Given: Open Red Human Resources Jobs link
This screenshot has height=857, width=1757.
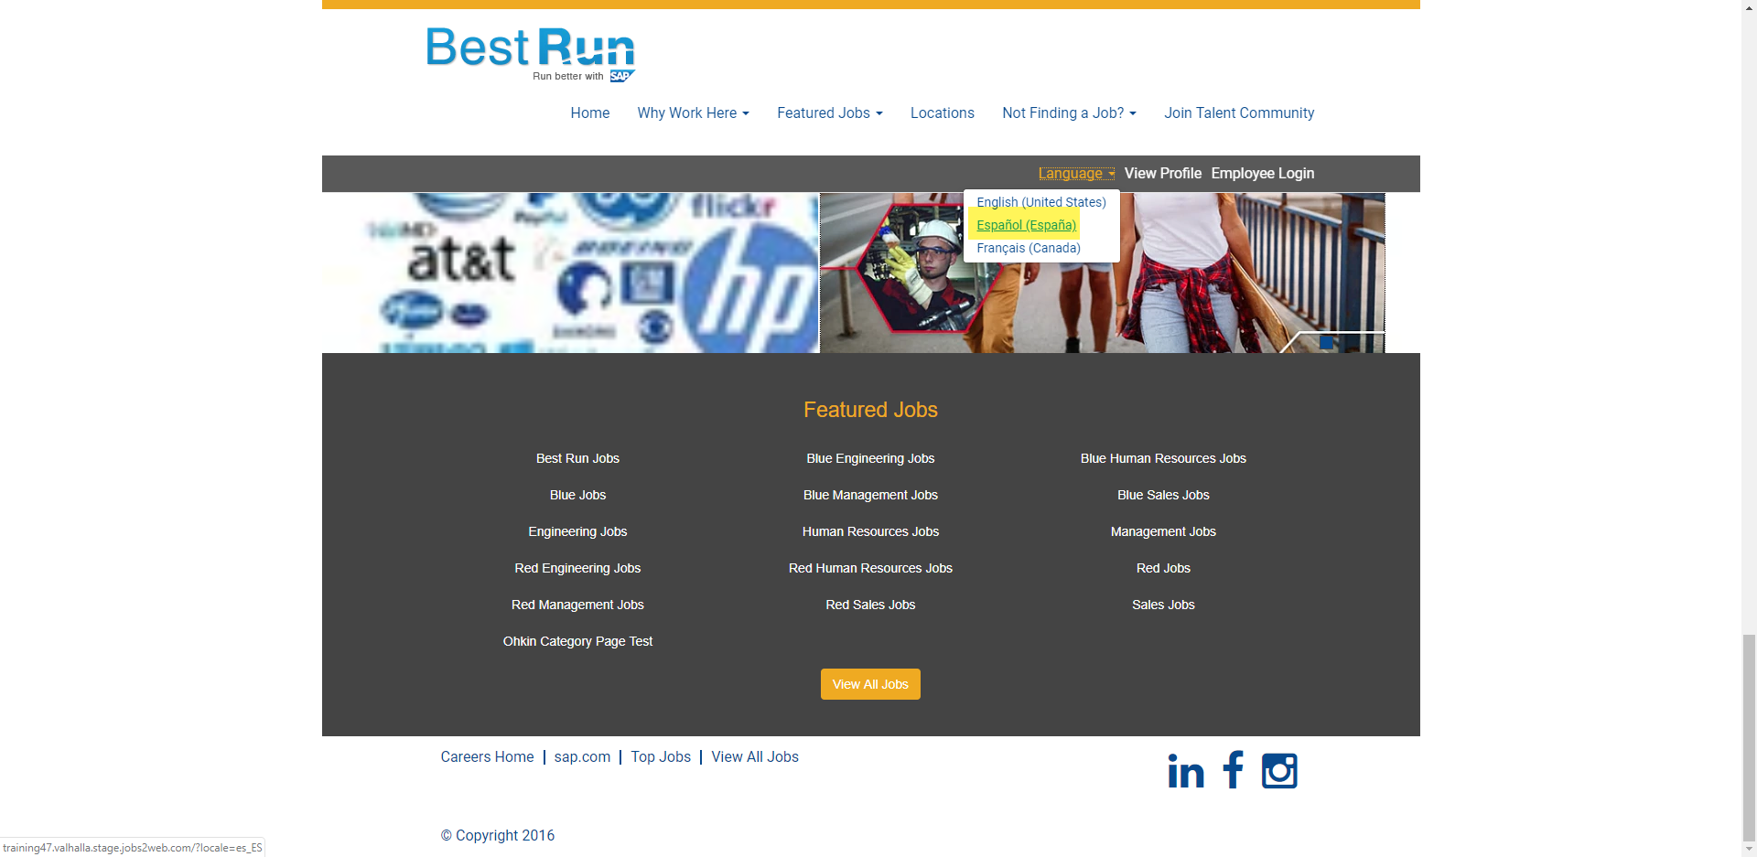Looking at the screenshot, I should [870, 568].
